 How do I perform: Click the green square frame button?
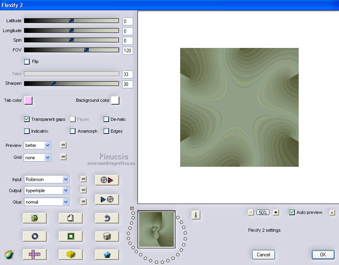point(70,236)
